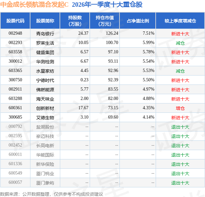
Task: Select stock name 健盛集团
Action: click(x=45, y=52)
